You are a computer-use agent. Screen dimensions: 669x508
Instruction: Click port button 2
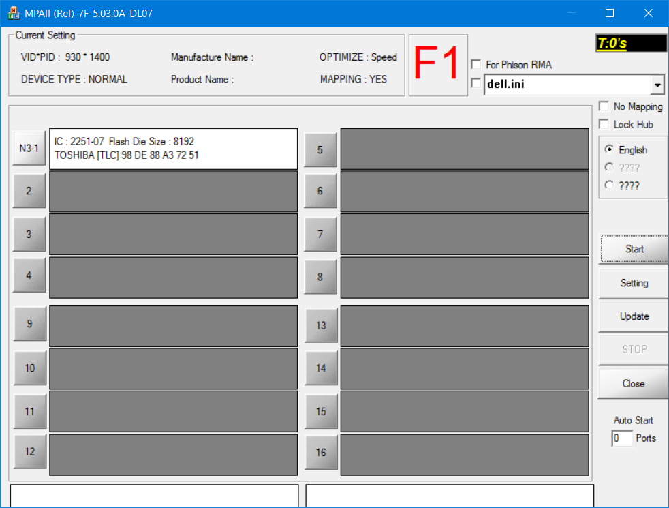29,191
